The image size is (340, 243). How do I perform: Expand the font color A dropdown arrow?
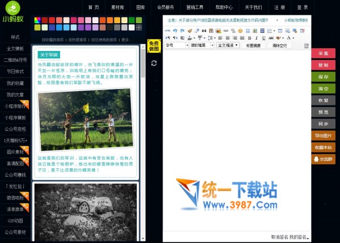(294, 38)
